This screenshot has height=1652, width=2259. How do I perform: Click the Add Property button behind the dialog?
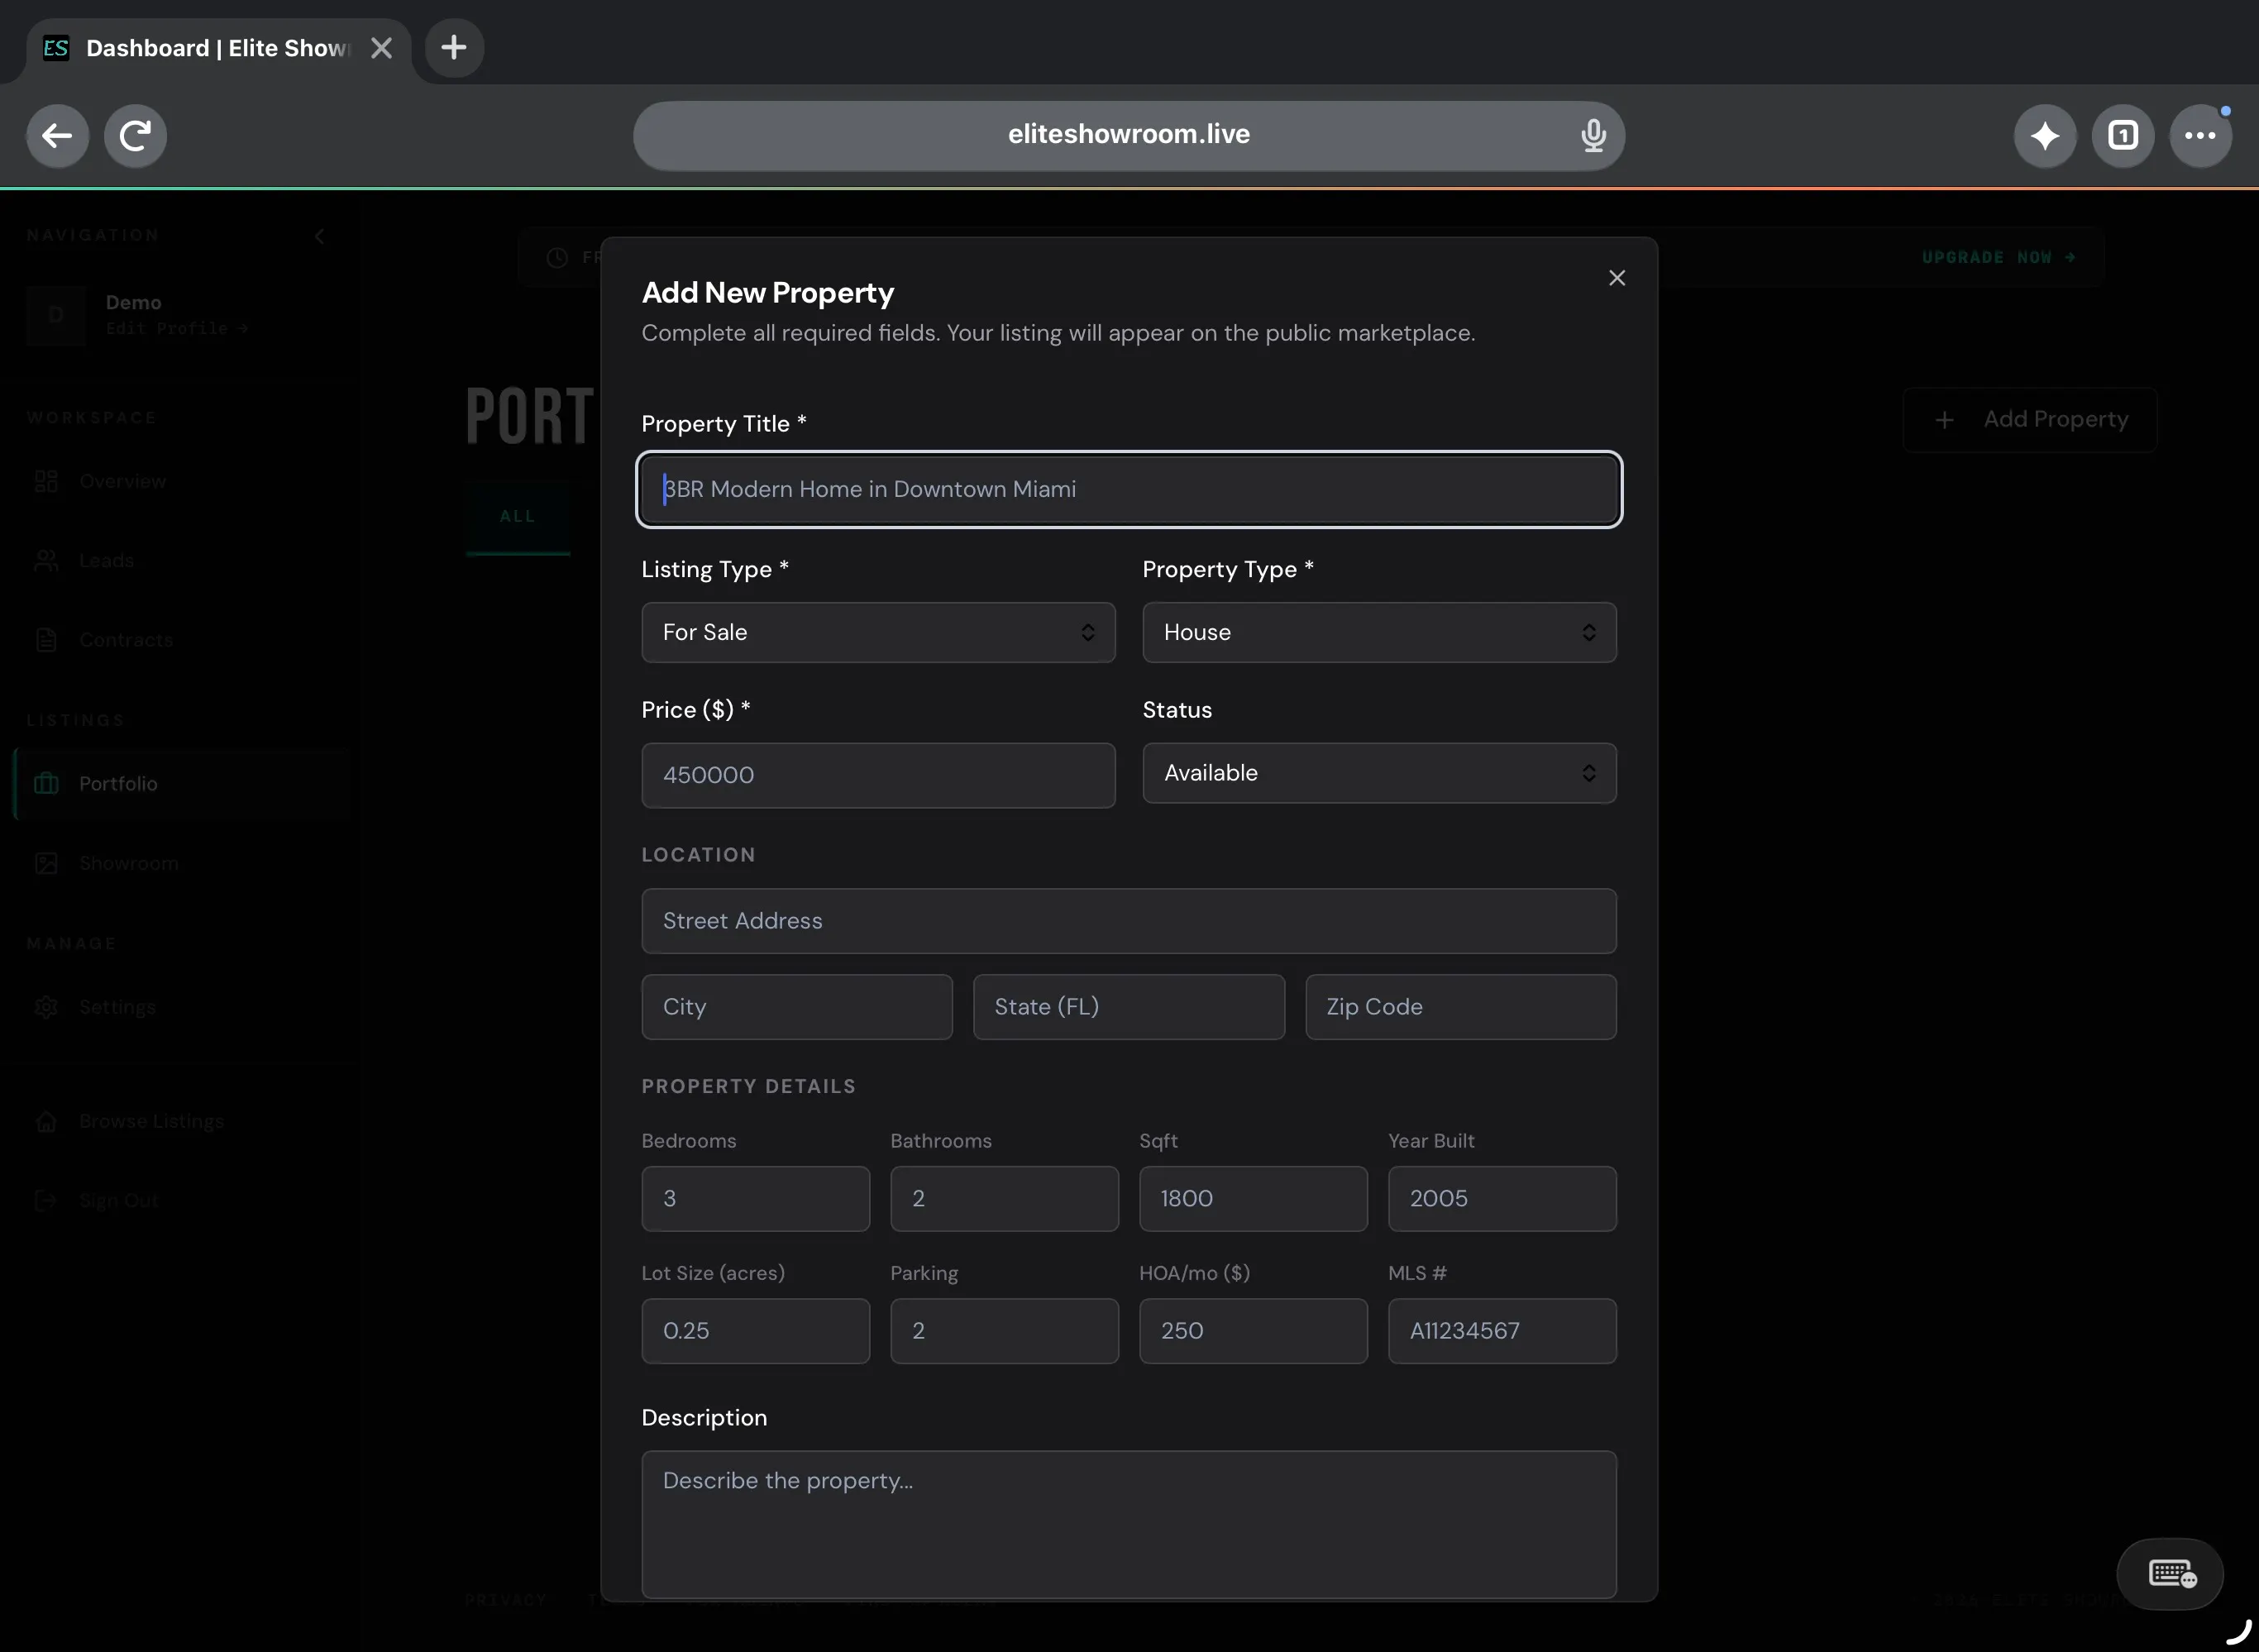(x=2030, y=420)
